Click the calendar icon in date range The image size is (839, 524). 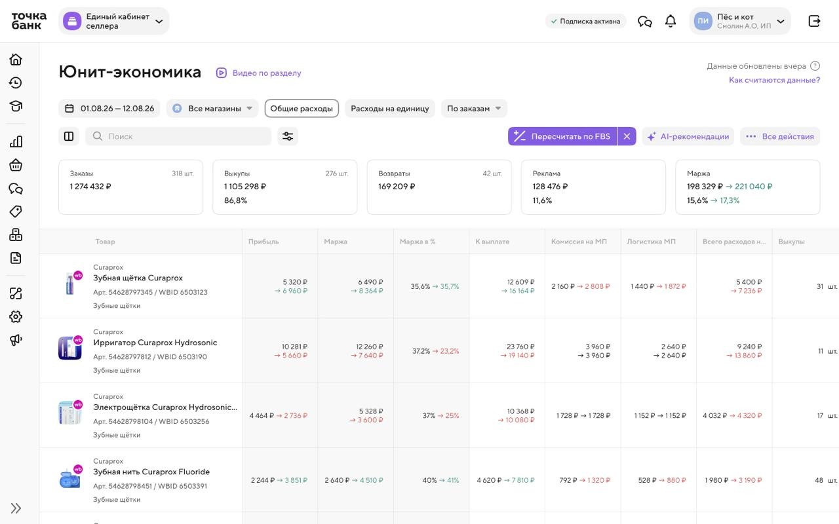point(69,108)
